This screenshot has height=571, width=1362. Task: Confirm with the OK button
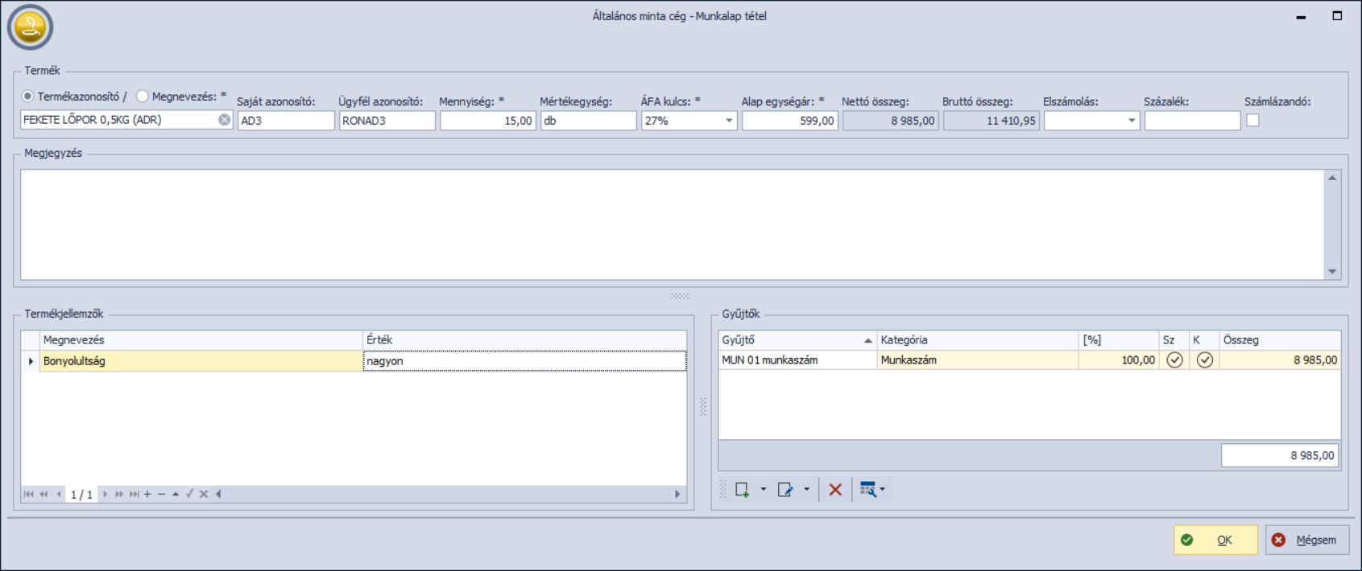tap(1215, 540)
